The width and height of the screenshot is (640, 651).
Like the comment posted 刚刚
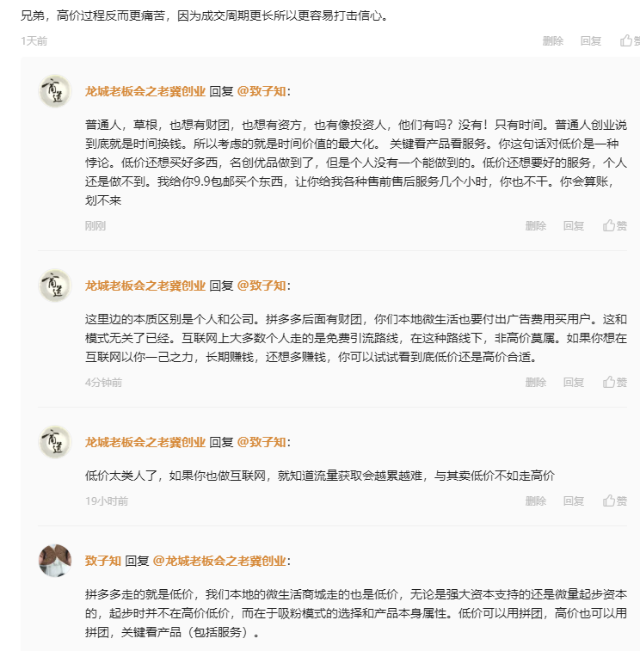click(x=614, y=225)
